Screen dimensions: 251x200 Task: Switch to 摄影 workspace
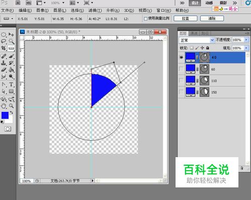tap(223, 3)
